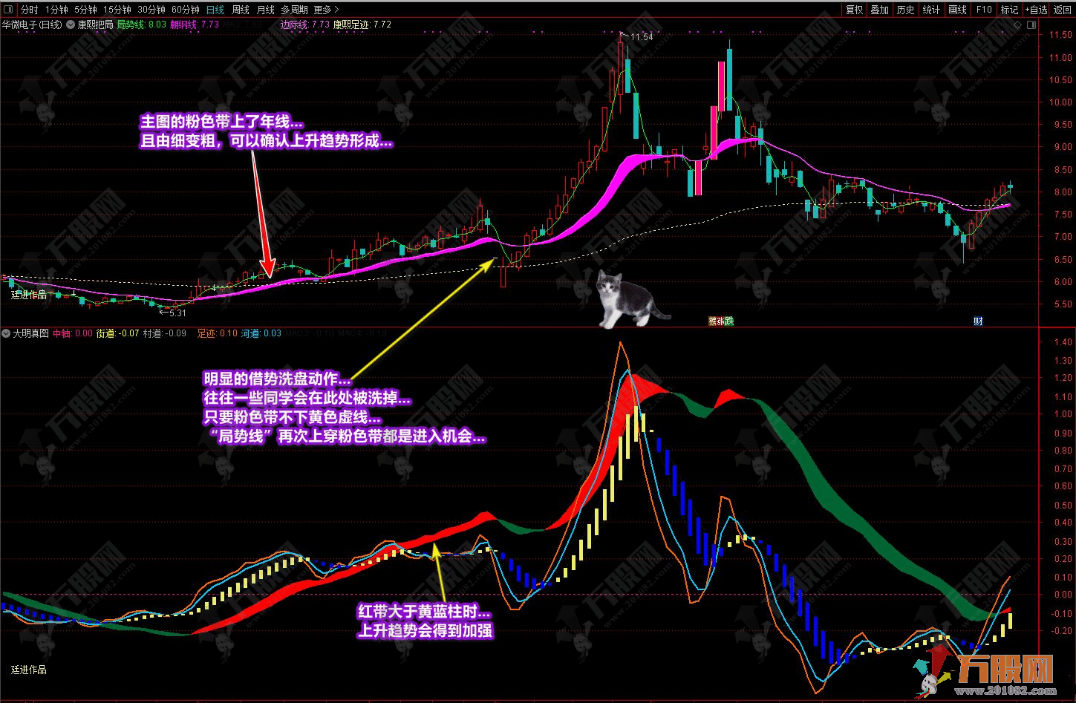The image size is (1076, 703).
Task: Select the 月线 monthly chart tab
Action: (x=265, y=10)
